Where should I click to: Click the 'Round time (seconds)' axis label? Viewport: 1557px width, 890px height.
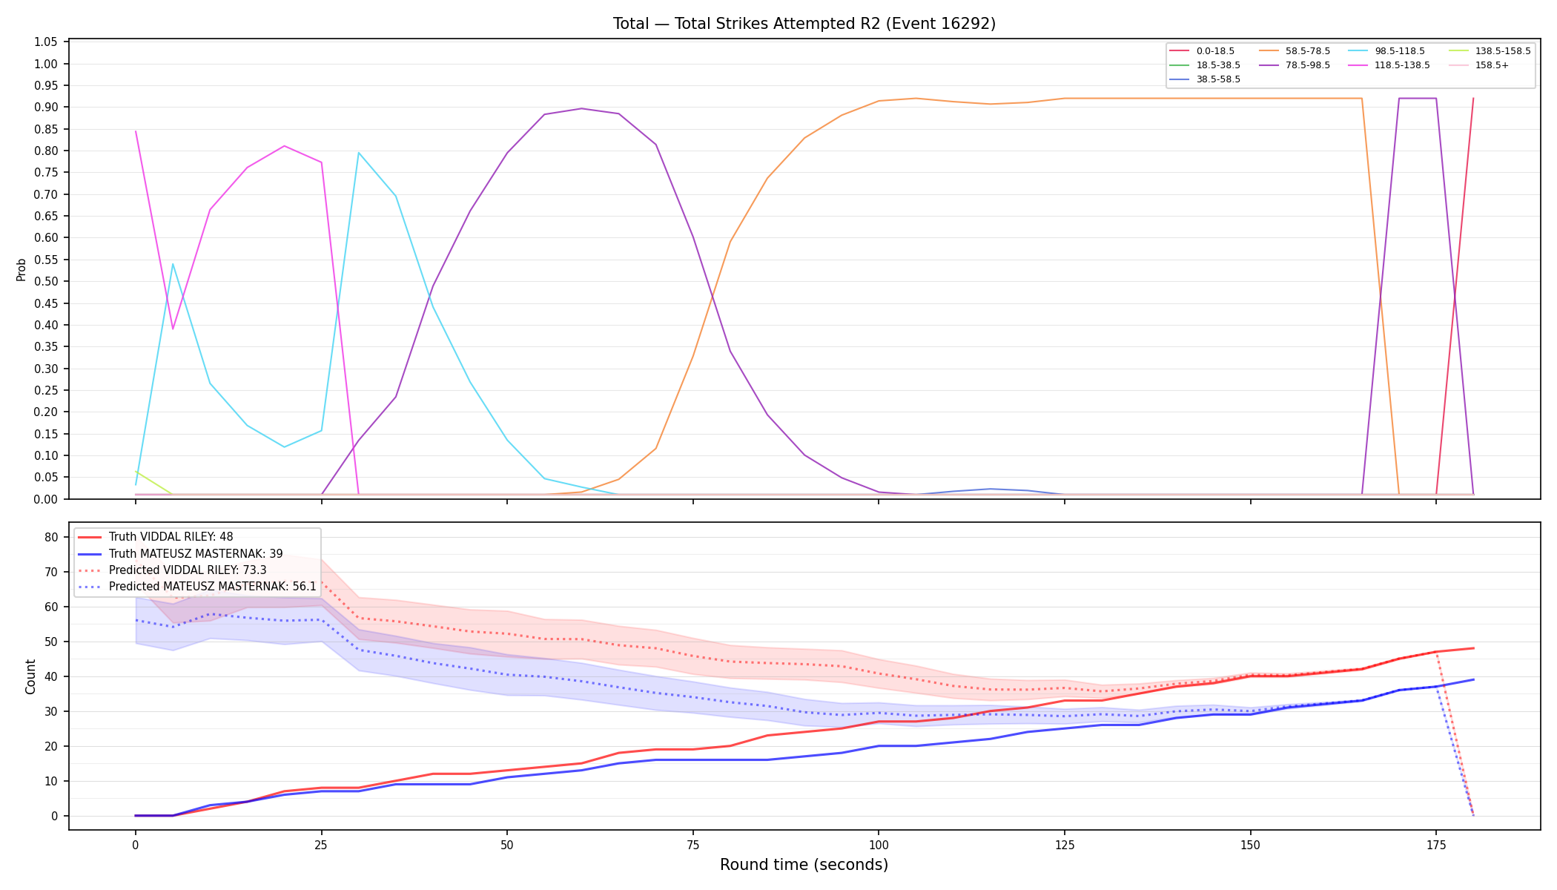804,865
